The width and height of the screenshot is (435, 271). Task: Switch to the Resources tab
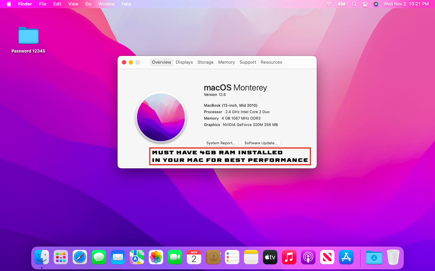coord(272,62)
